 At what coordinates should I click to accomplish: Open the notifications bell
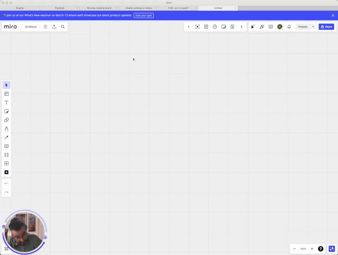(x=289, y=27)
